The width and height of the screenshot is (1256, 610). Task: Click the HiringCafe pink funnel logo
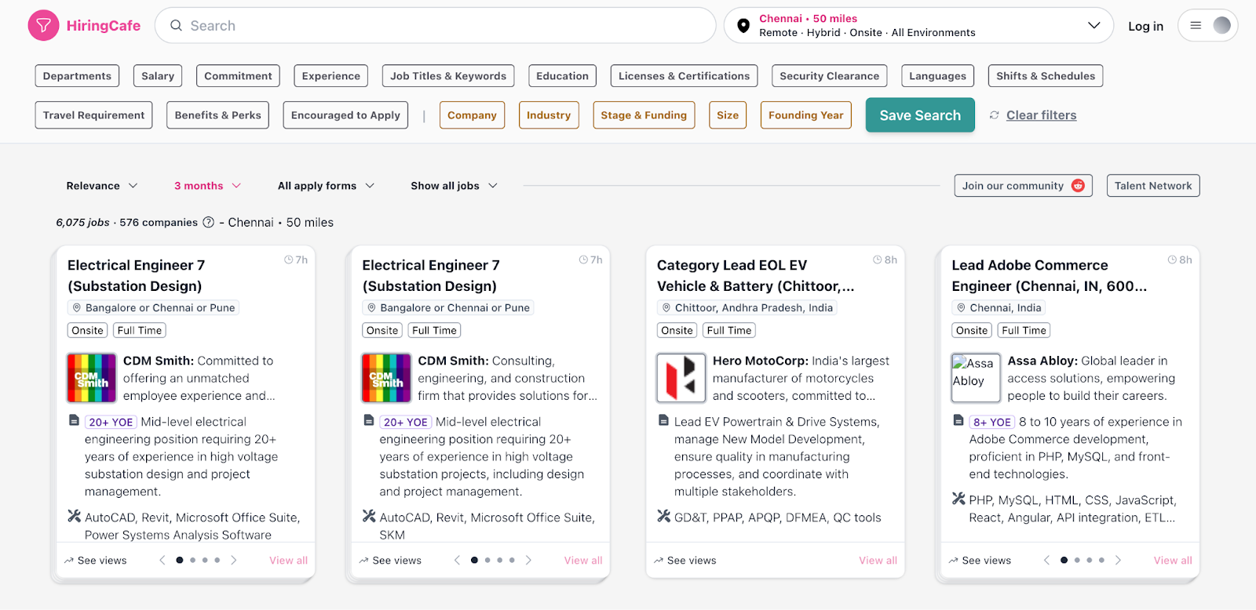pos(43,26)
